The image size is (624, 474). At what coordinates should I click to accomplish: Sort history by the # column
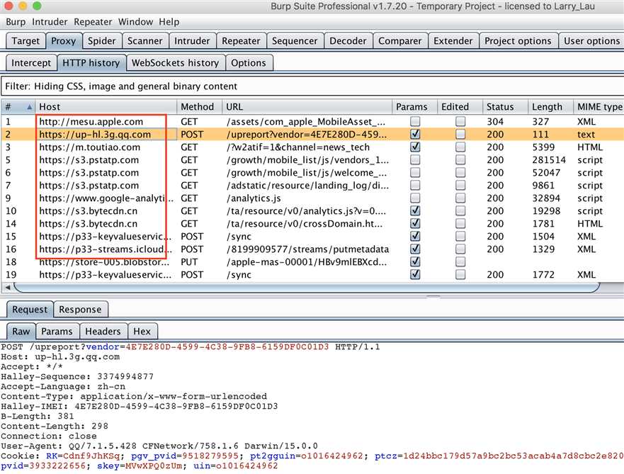click(18, 107)
